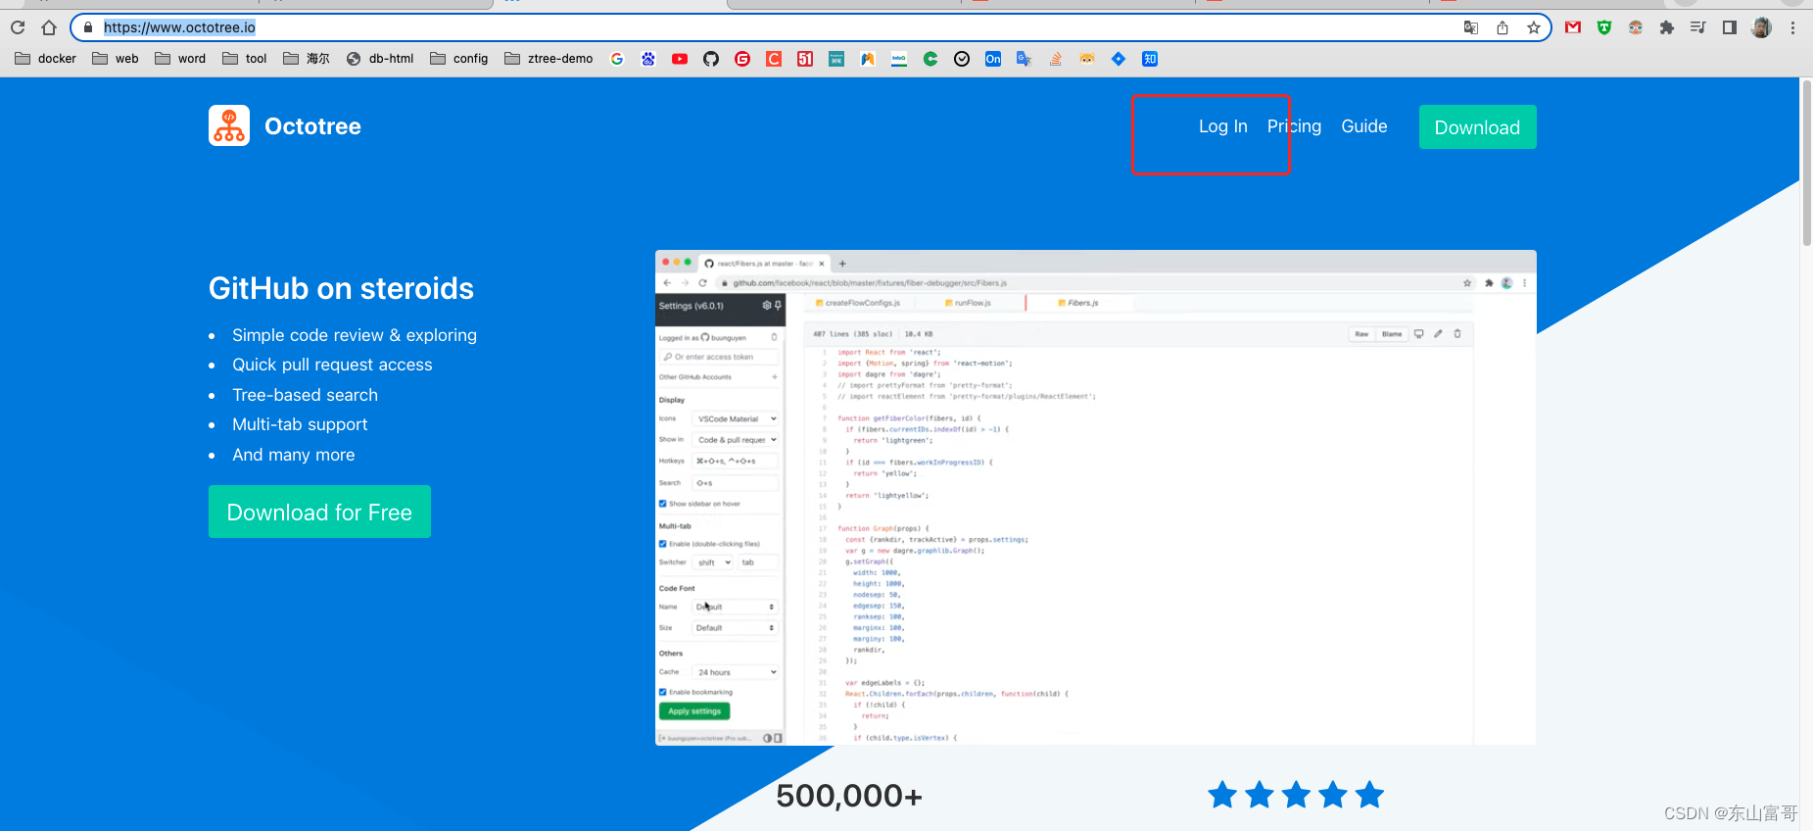Click the Download for Free button

[319, 512]
